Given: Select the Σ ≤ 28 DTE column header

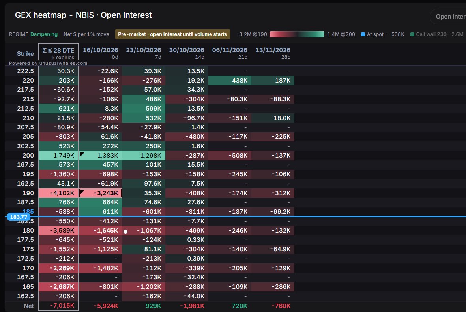Looking at the screenshot, I should click(x=58, y=53).
